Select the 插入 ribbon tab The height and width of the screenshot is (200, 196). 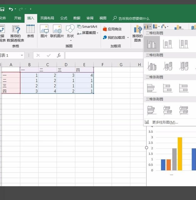point(31,18)
